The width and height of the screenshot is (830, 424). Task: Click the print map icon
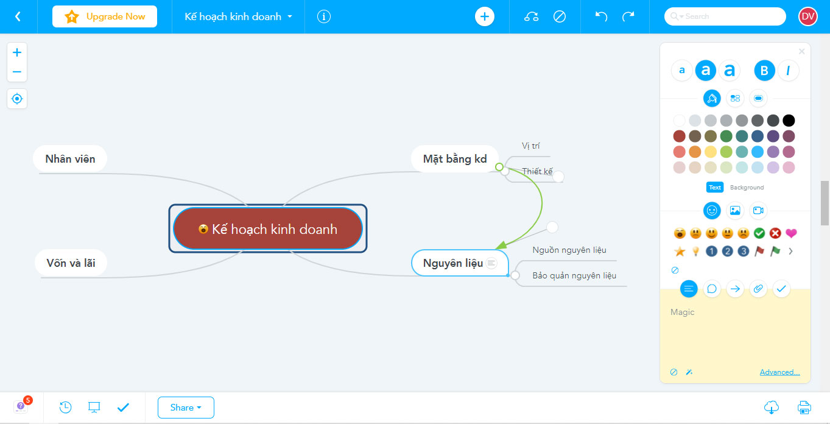(x=804, y=408)
